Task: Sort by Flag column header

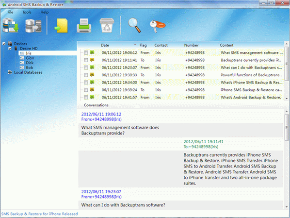Action: click(143, 45)
